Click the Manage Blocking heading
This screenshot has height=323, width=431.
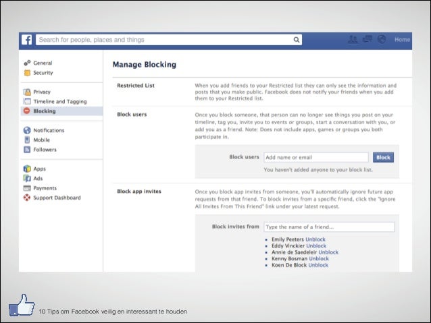145,65
